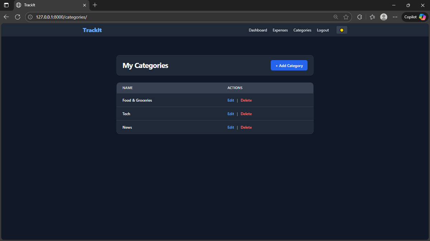Click the ACTIONS column header
Image resolution: width=430 pixels, height=241 pixels.
pos(235,88)
